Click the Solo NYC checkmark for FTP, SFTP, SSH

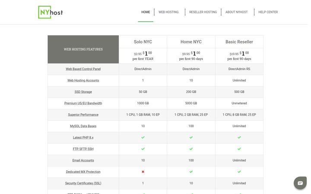click(143, 149)
